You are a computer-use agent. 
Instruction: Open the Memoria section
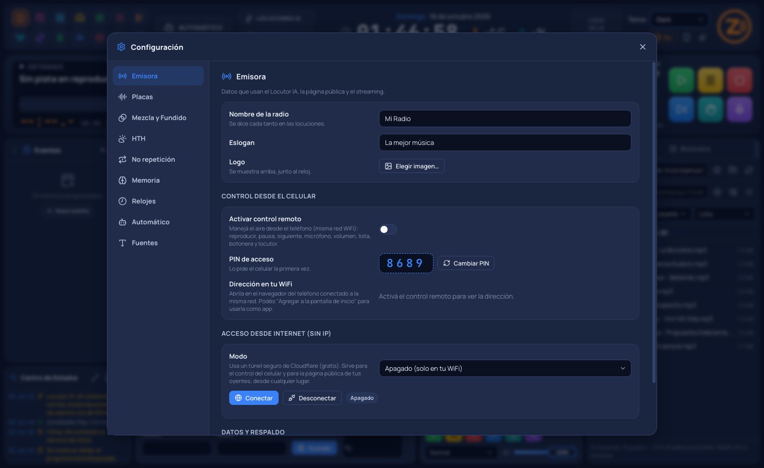tap(158, 180)
